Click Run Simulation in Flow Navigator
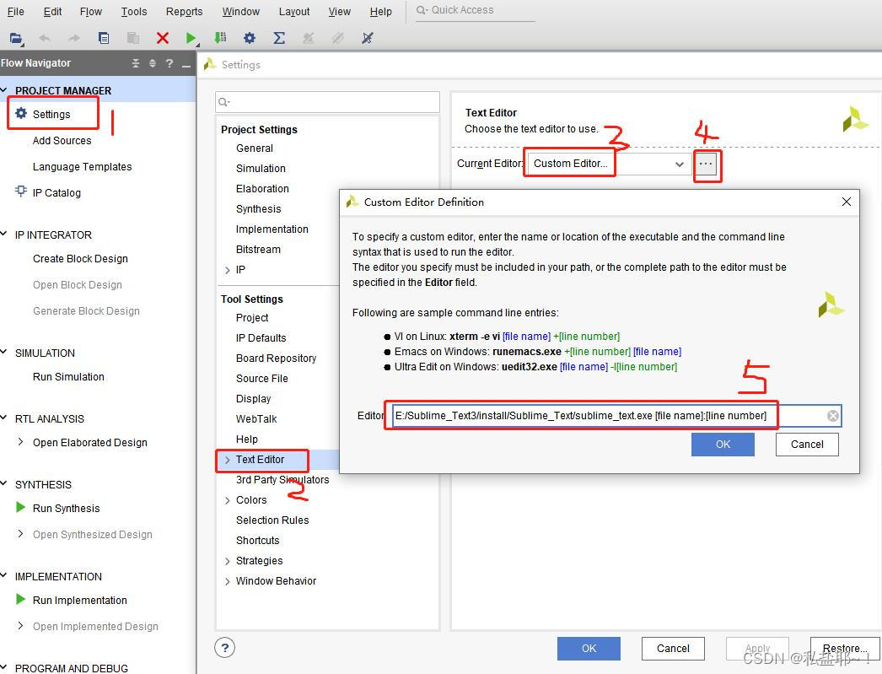 (68, 376)
